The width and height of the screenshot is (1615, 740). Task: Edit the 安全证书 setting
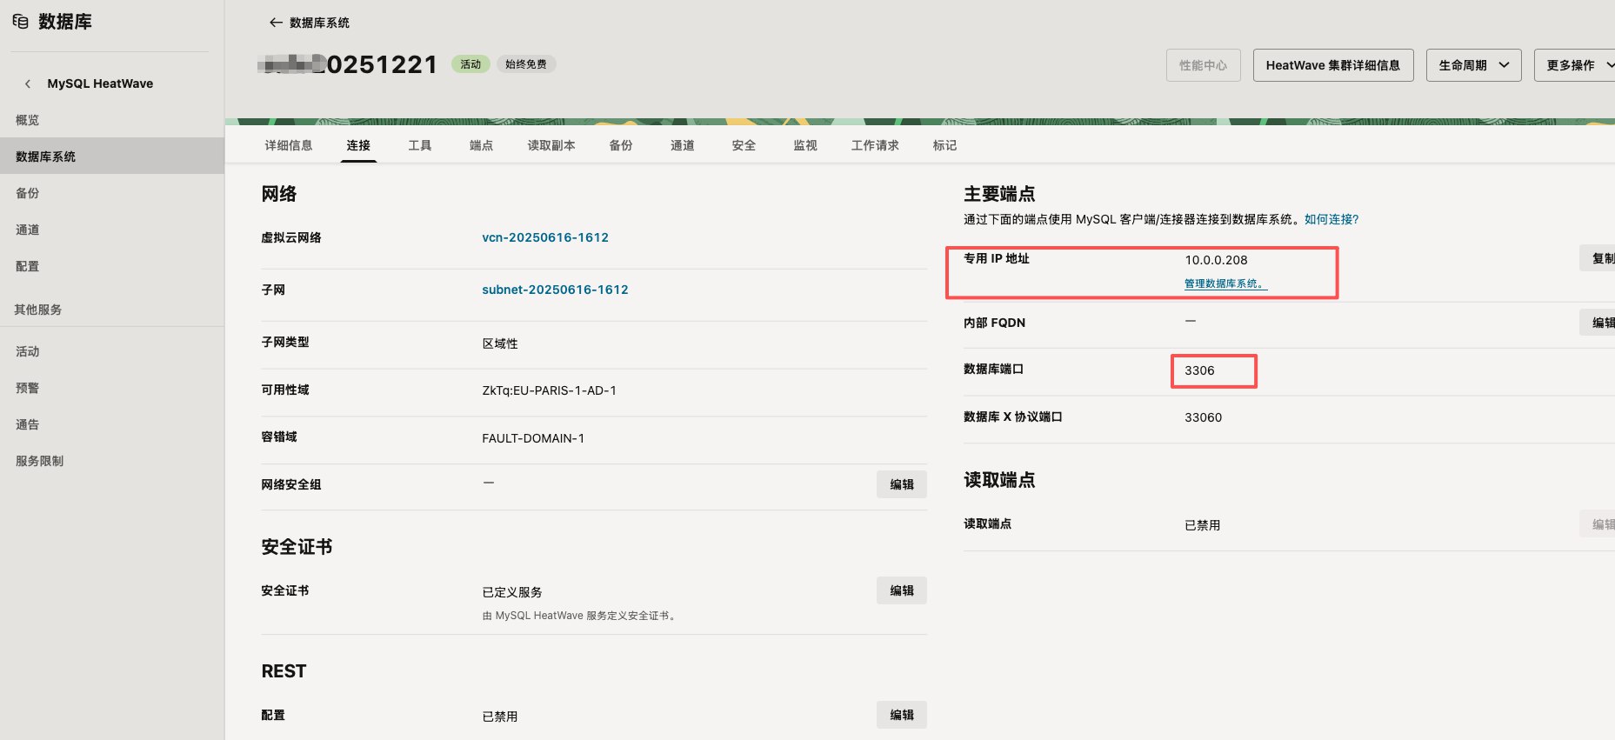coord(901,590)
